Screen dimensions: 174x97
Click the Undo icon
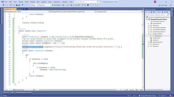click(x=23, y=5)
